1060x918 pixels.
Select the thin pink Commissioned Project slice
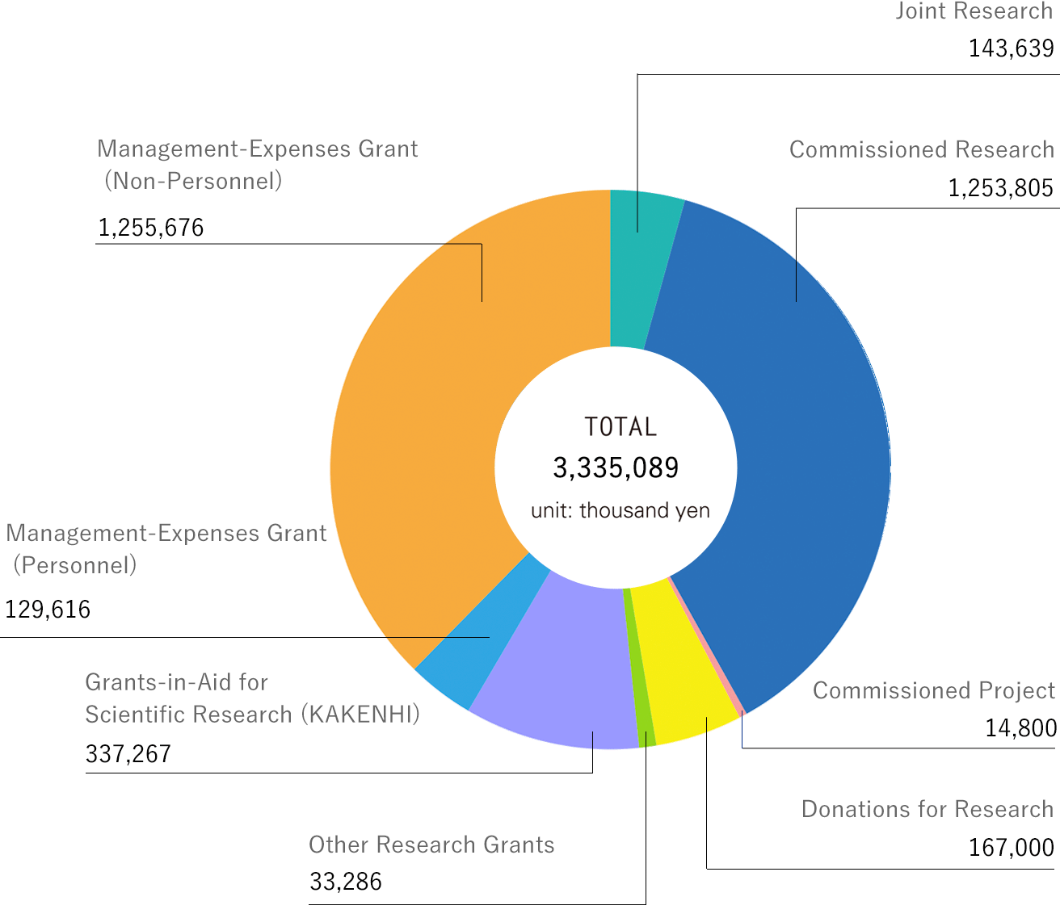pos(705,646)
